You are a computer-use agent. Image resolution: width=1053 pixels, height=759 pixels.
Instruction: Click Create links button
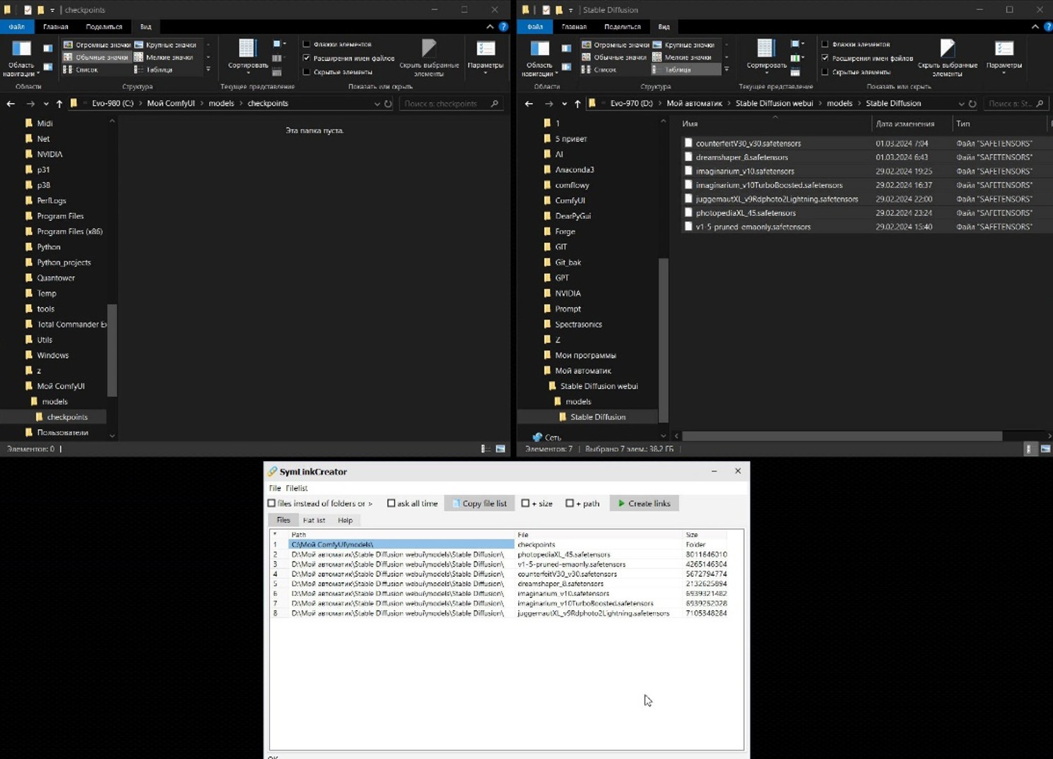(x=644, y=503)
